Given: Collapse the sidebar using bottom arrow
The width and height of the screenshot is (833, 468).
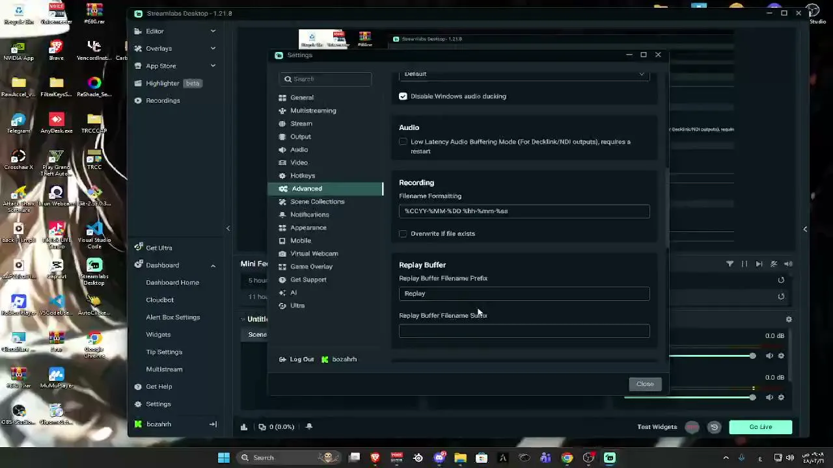Looking at the screenshot, I should click(x=213, y=424).
